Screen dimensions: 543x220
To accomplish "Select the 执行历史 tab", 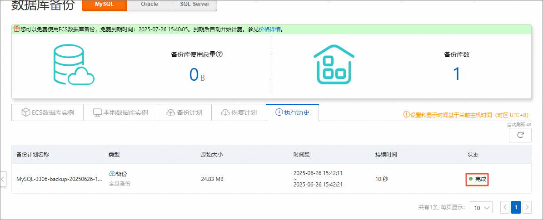I will pyautogui.click(x=292, y=112).
